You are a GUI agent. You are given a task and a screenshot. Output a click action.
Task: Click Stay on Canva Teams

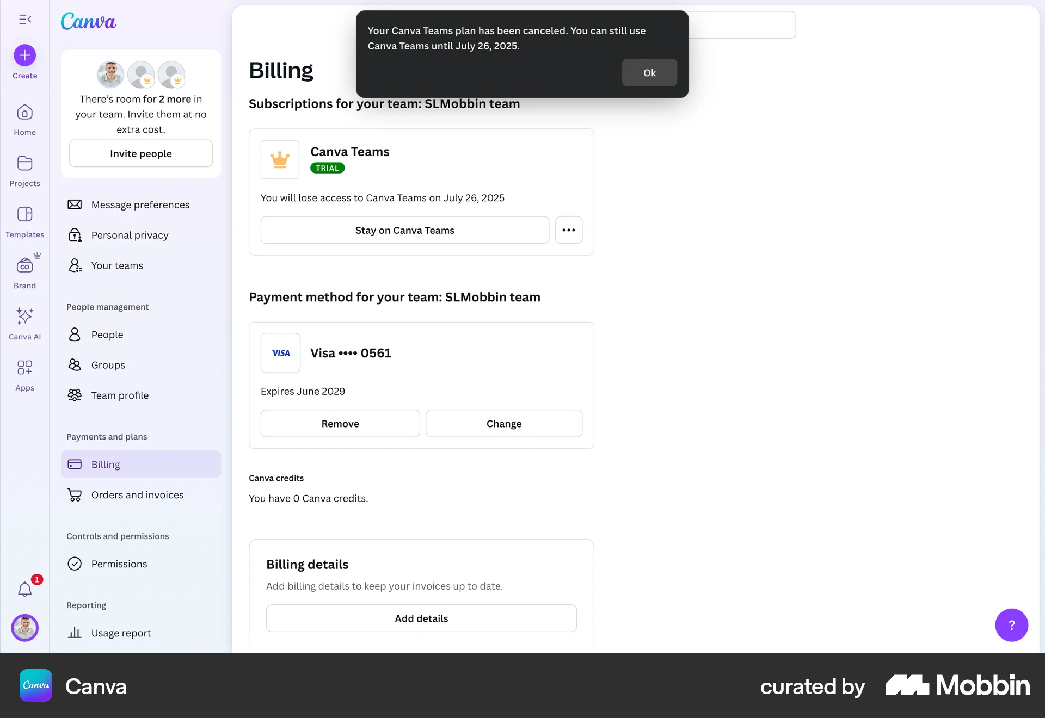click(x=404, y=230)
